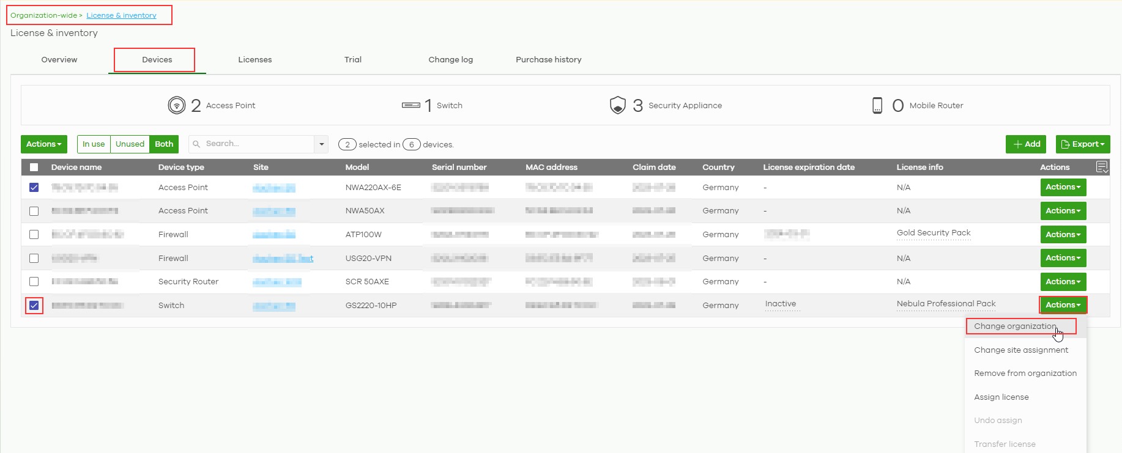Open the column settings icon in table header
Viewport: 1122px width, 453px height.
click(x=1102, y=167)
